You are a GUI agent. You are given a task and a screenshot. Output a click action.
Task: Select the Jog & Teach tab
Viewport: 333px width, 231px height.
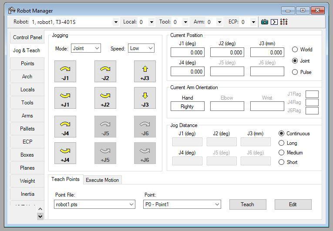point(27,50)
